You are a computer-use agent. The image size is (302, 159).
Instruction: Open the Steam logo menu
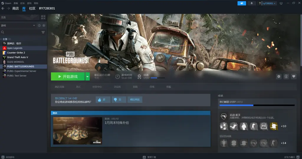(3, 3)
